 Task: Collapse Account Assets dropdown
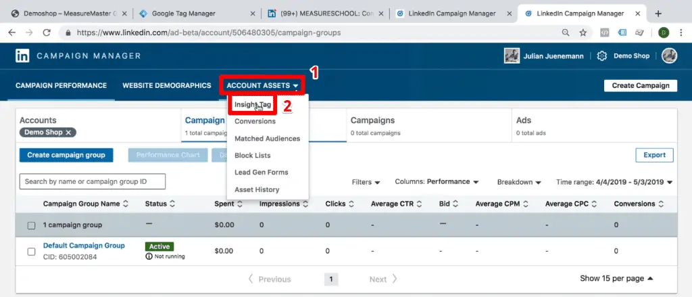coord(263,86)
